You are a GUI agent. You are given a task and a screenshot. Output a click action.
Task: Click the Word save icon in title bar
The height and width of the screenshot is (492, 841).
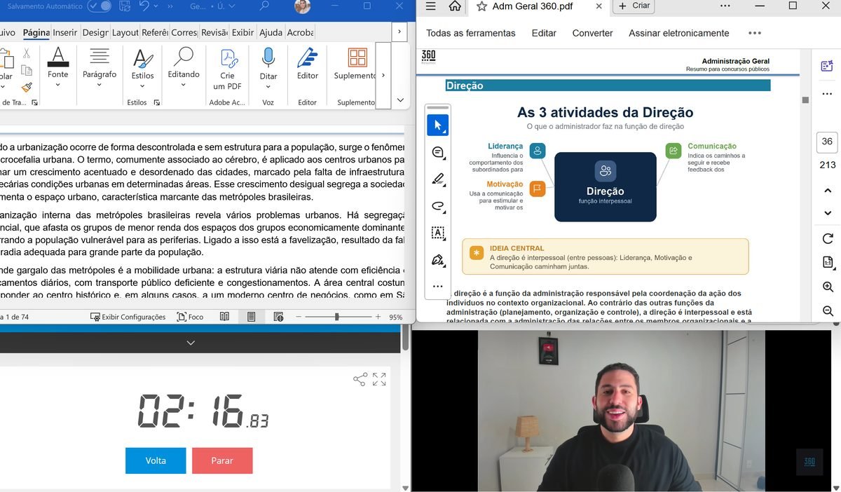click(125, 6)
